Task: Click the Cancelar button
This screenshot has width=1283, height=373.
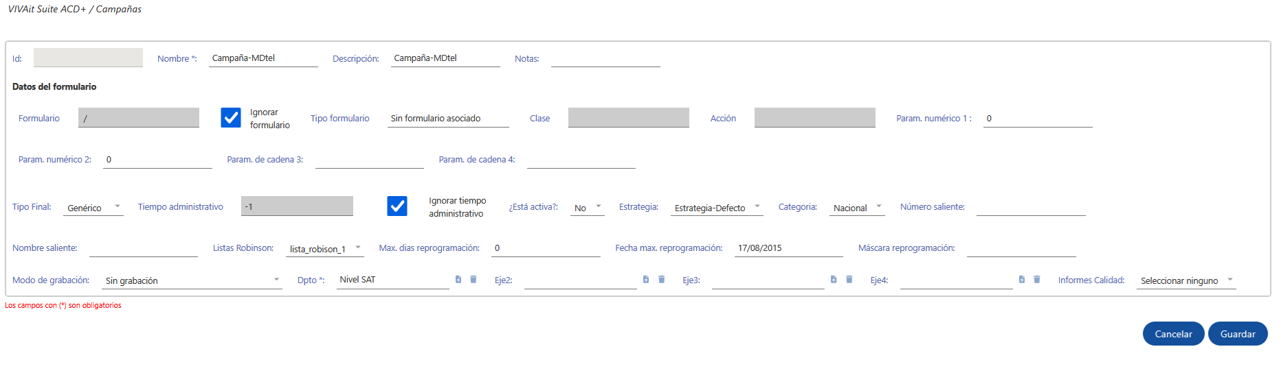Action: pos(1173,334)
